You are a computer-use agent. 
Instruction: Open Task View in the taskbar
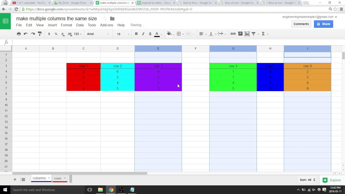[90, 190]
